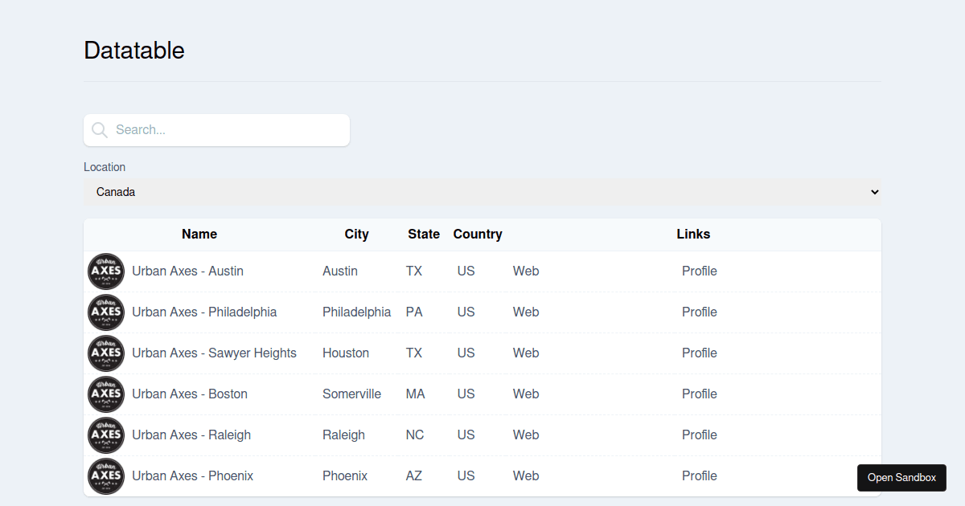Open Web link for Urban Axes Austin

tap(526, 271)
